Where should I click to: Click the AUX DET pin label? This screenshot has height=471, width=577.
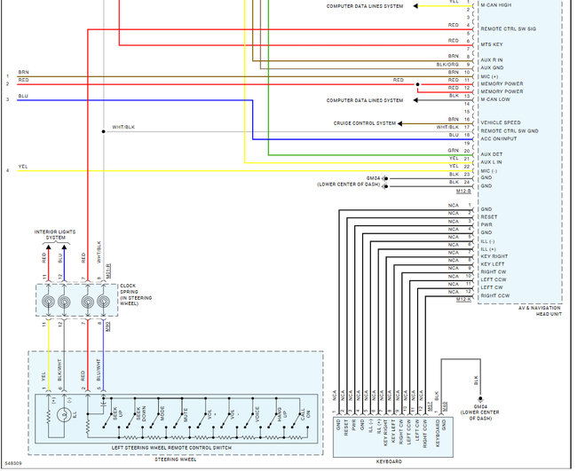491,154
